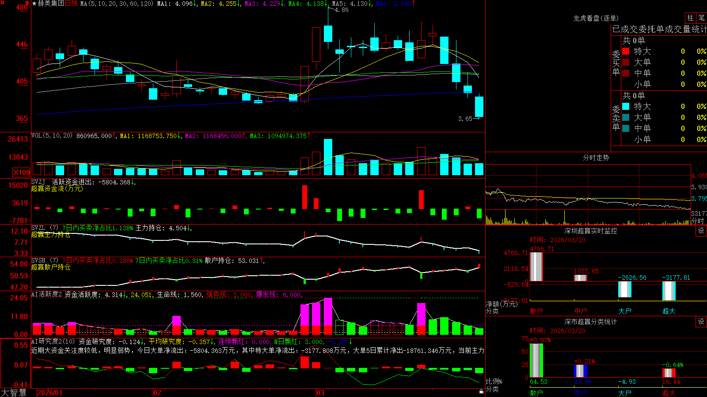Viewport: 707px width, 397px height.
Task: Open 设 settings for 深圳超赢实时监控
Action: point(701,231)
